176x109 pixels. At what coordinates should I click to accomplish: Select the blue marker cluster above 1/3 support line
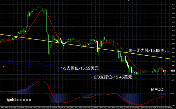(x=46, y=65)
